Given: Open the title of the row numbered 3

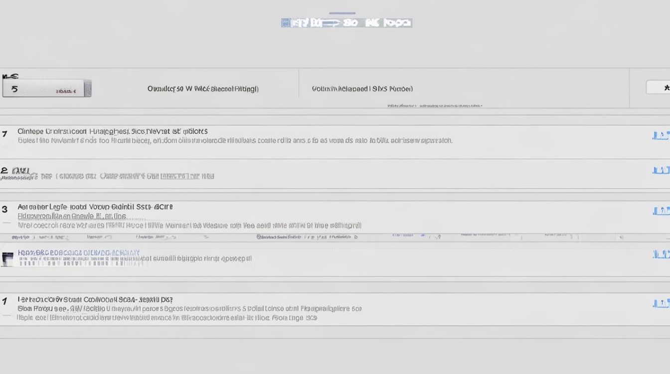Looking at the screenshot, I should (x=95, y=206).
